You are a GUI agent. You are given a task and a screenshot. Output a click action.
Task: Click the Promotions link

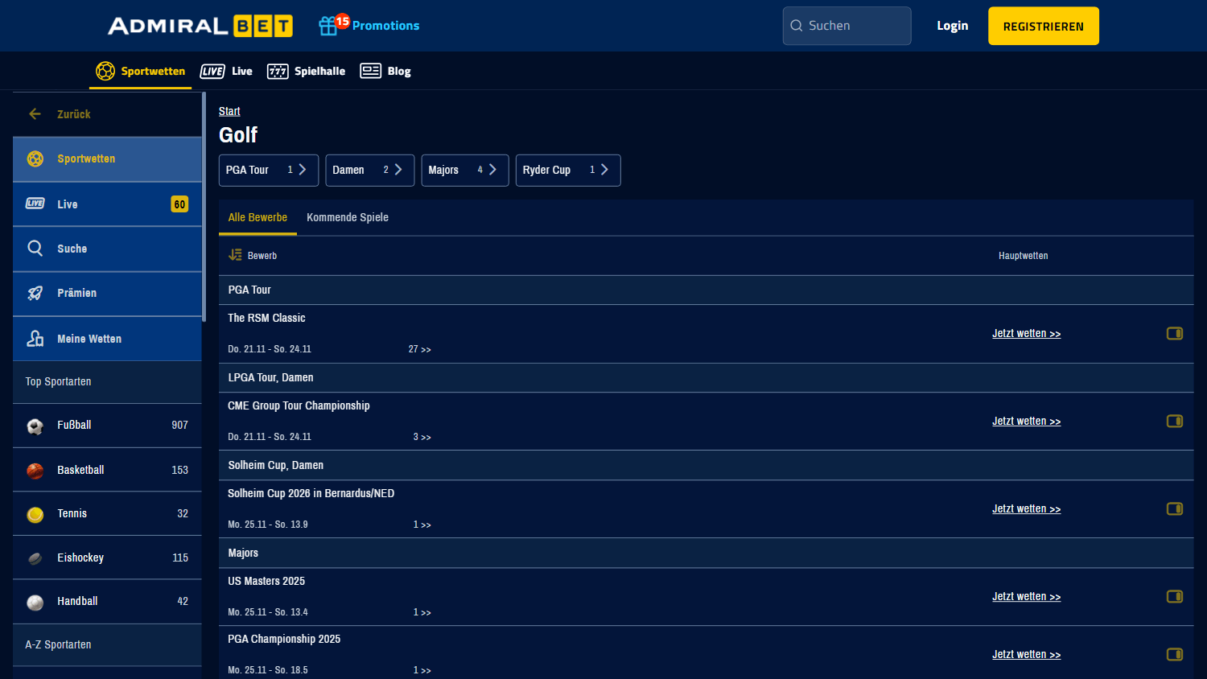(x=385, y=26)
